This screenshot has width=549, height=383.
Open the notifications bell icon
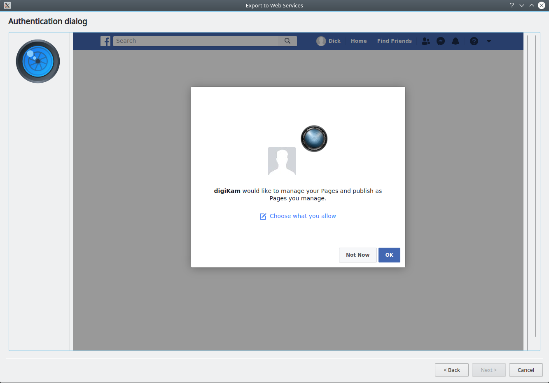point(456,41)
